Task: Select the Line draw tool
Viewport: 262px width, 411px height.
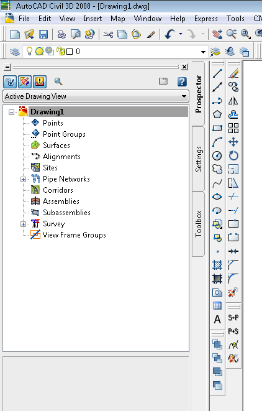Action: click(217, 73)
